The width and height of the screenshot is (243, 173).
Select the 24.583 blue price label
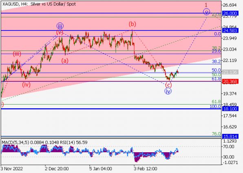tap(230, 31)
